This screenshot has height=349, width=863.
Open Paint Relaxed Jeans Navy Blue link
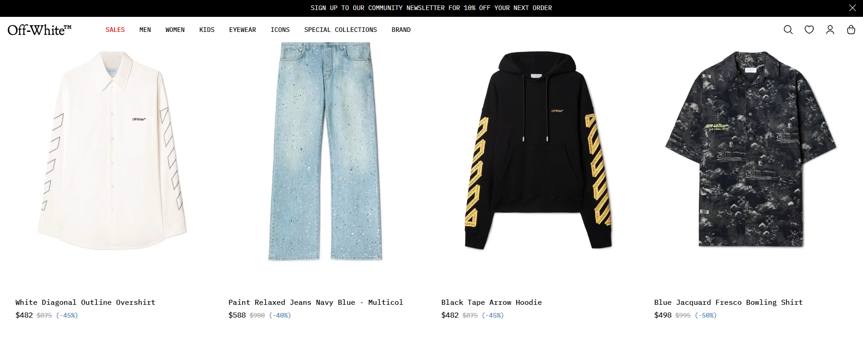click(x=316, y=303)
